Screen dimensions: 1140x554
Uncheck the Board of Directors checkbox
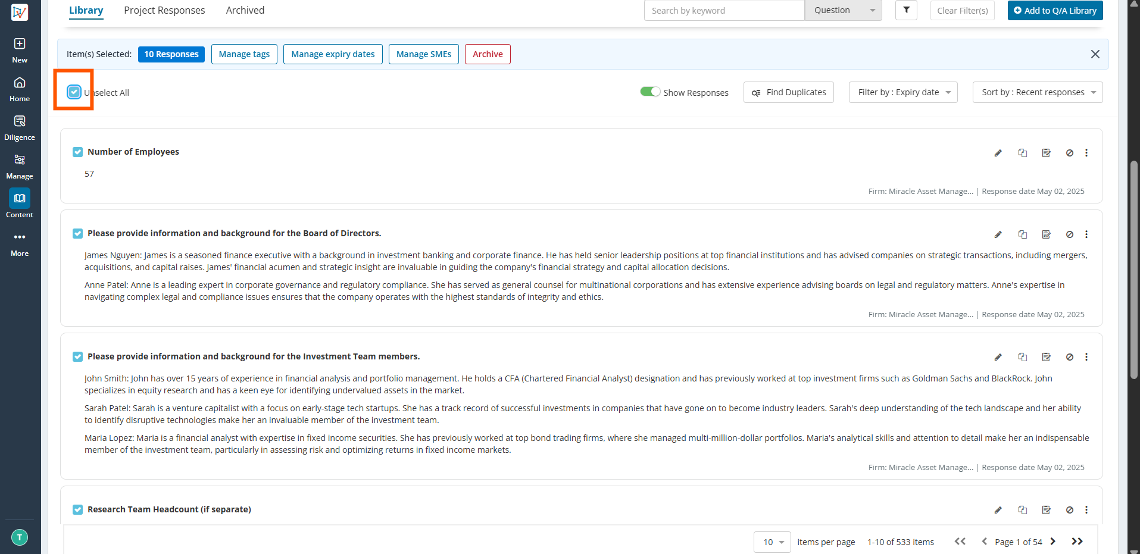click(x=77, y=233)
